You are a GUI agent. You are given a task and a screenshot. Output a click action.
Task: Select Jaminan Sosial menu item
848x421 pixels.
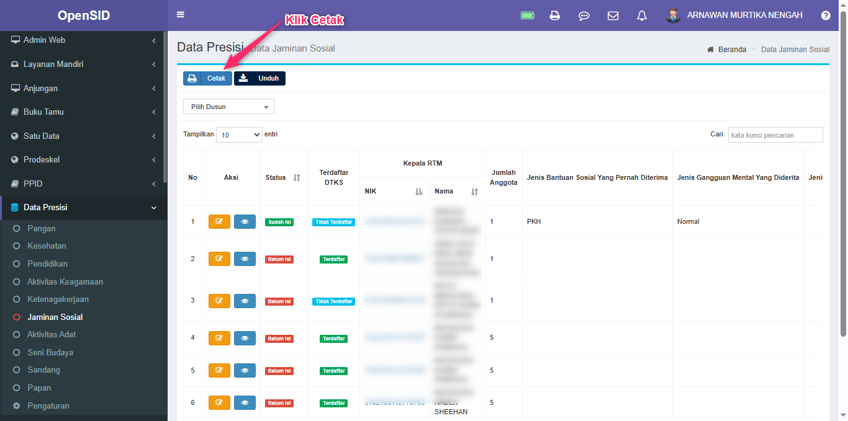(x=55, y=317)
